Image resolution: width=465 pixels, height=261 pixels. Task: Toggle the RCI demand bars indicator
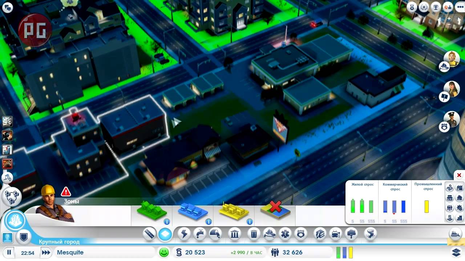(344, 252)
